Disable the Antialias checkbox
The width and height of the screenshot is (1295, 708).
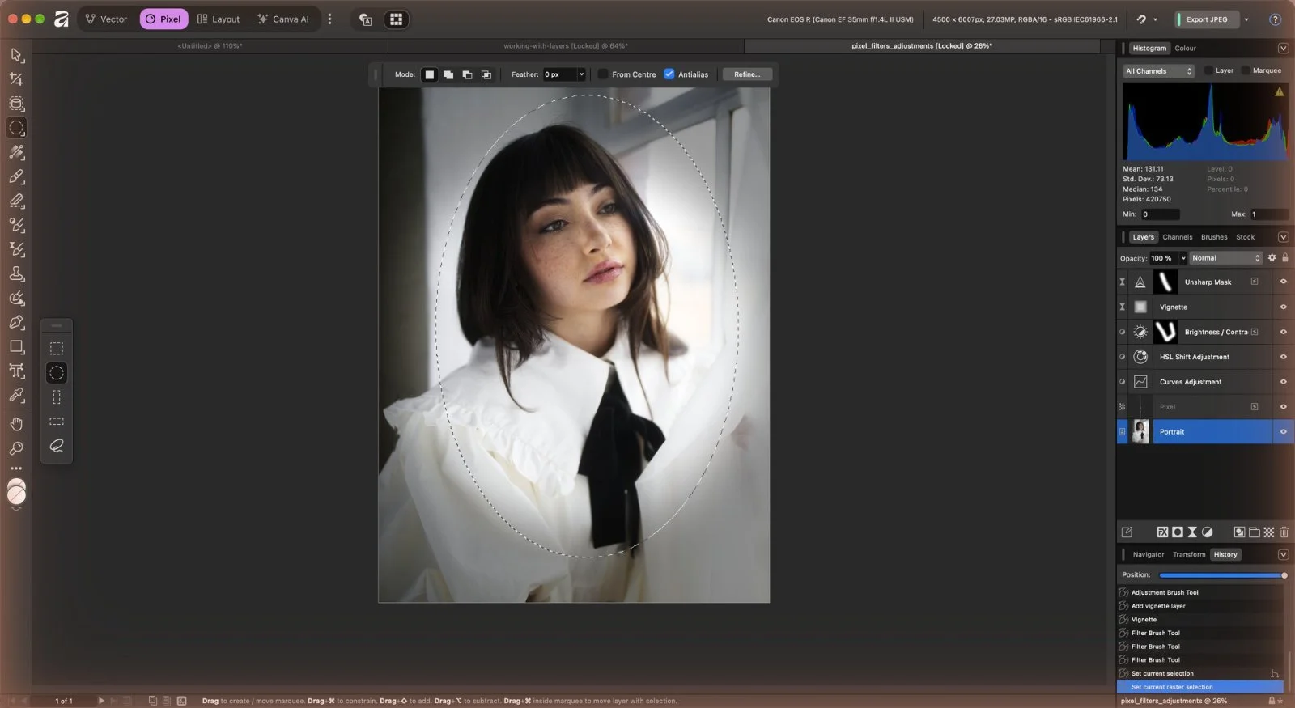pos(669,74)
